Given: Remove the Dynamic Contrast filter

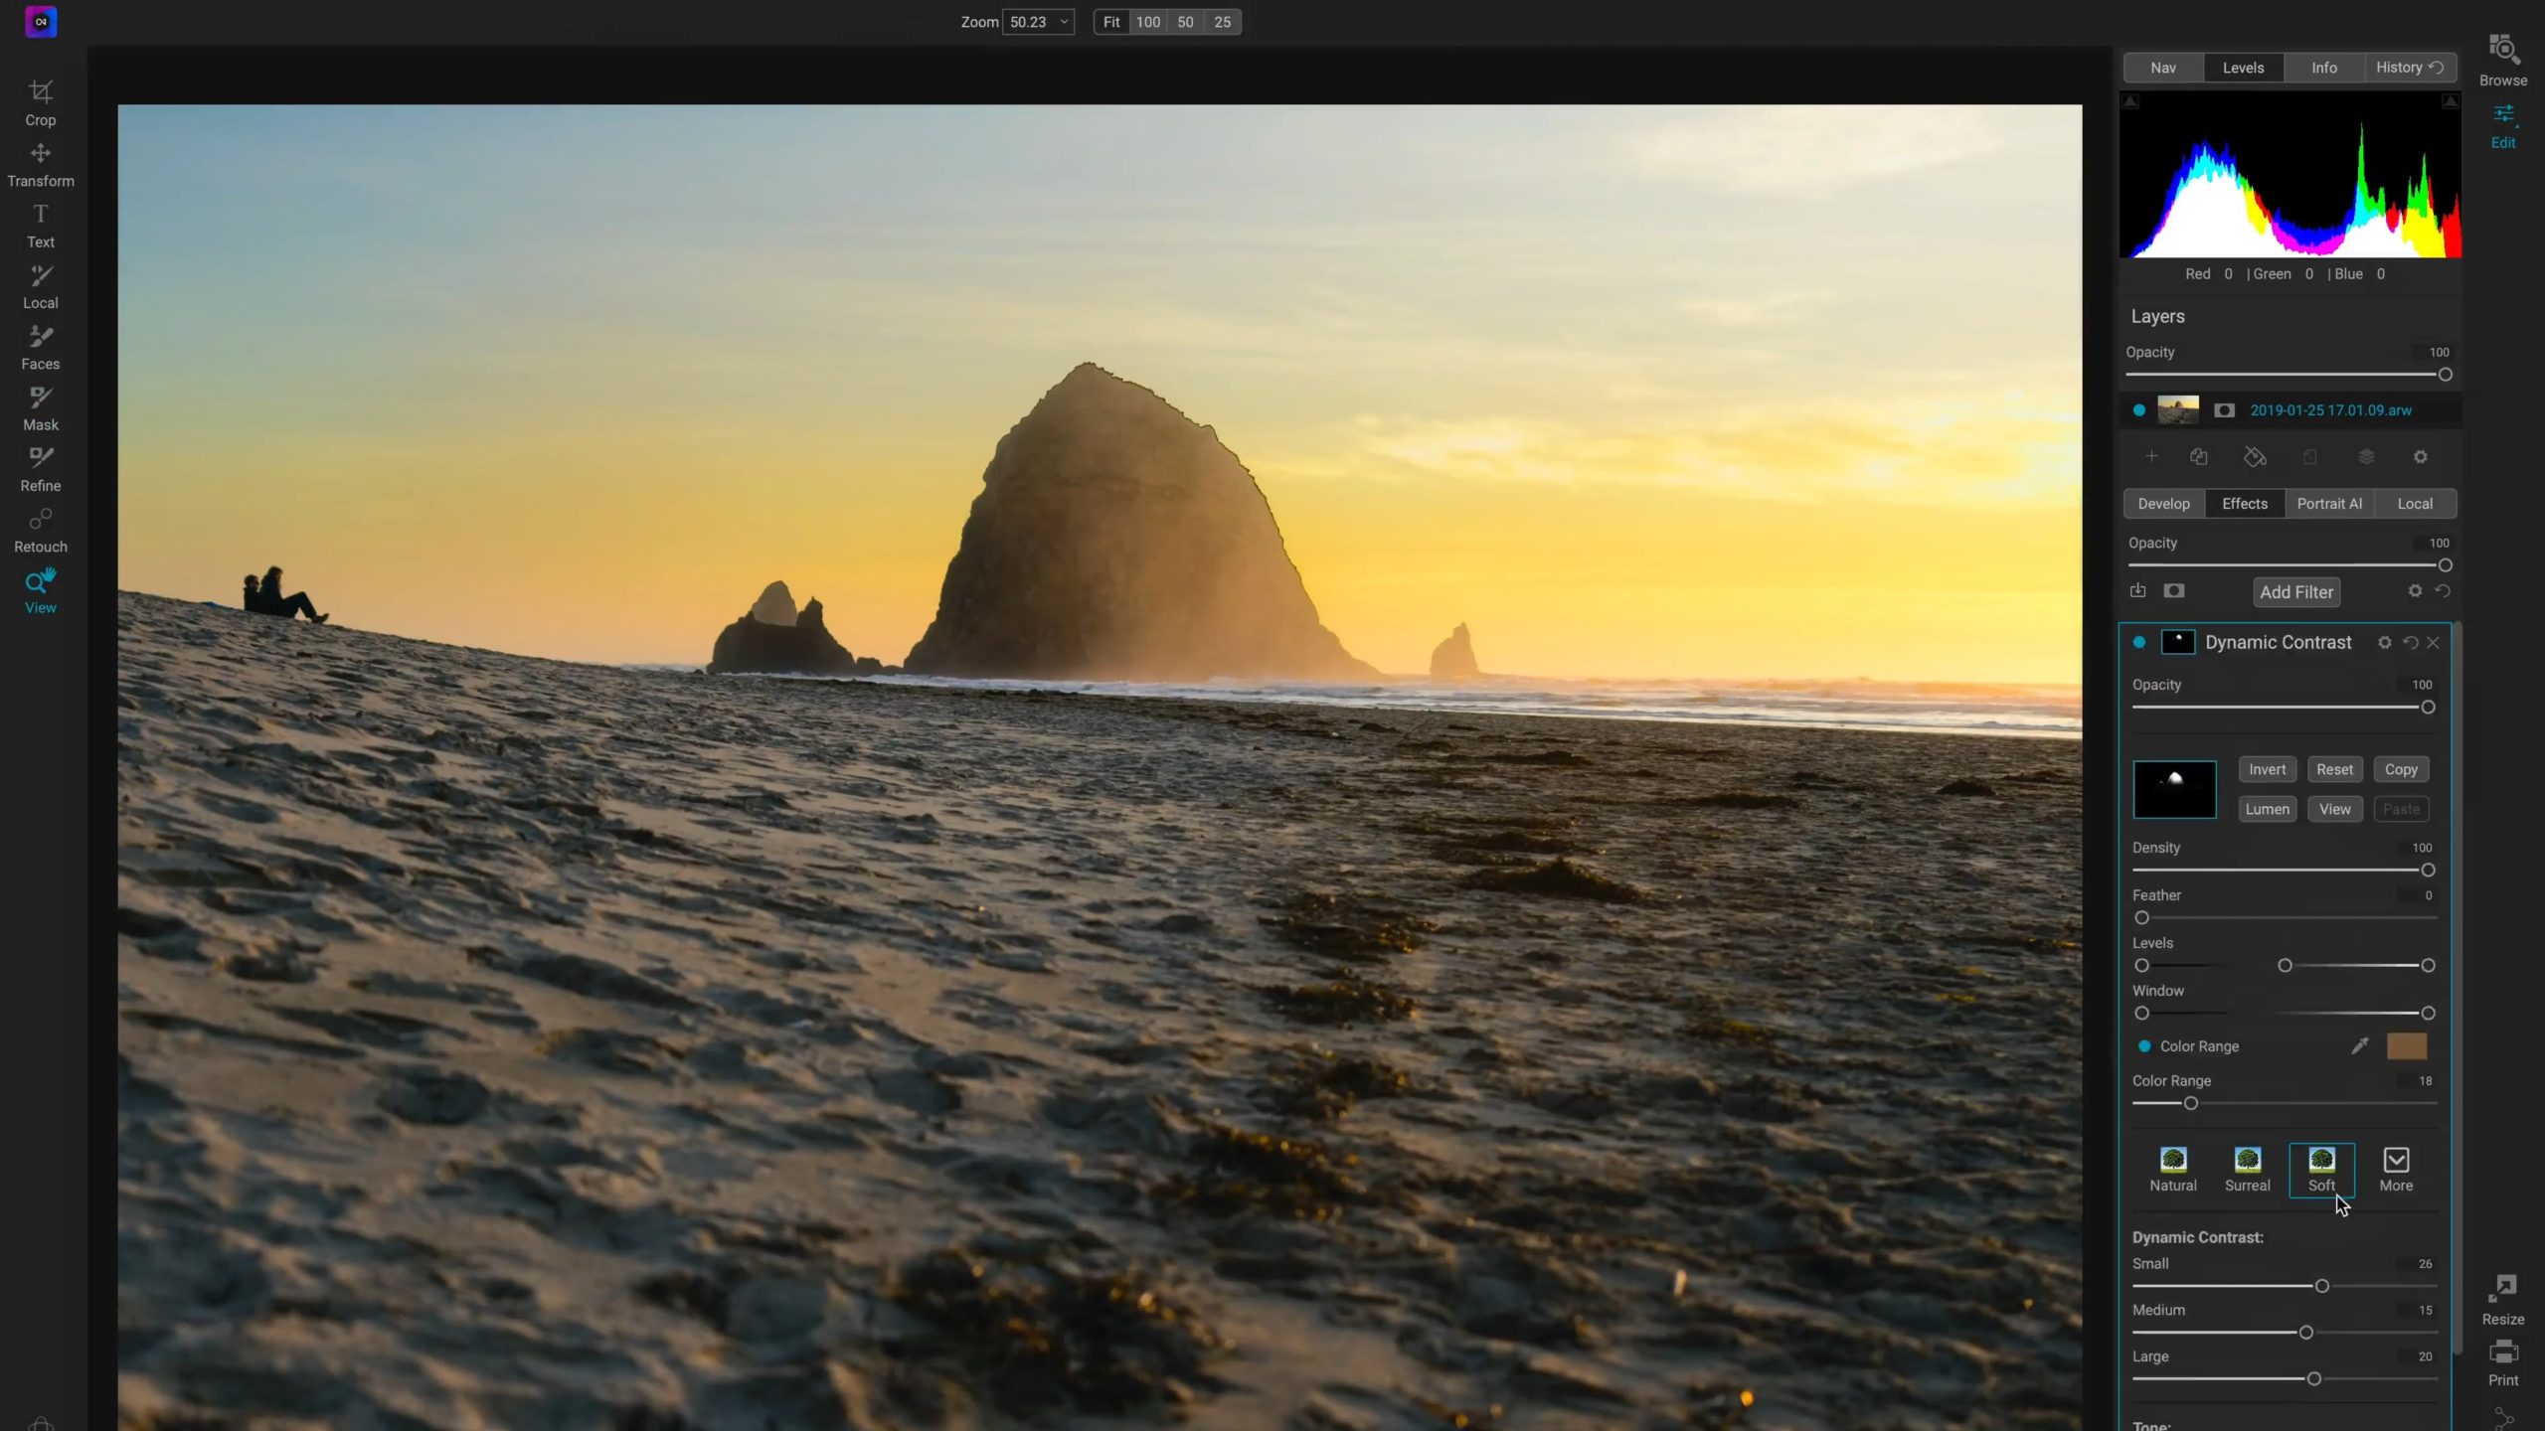Looking at the screenshot, I should tap(2434, 643).
